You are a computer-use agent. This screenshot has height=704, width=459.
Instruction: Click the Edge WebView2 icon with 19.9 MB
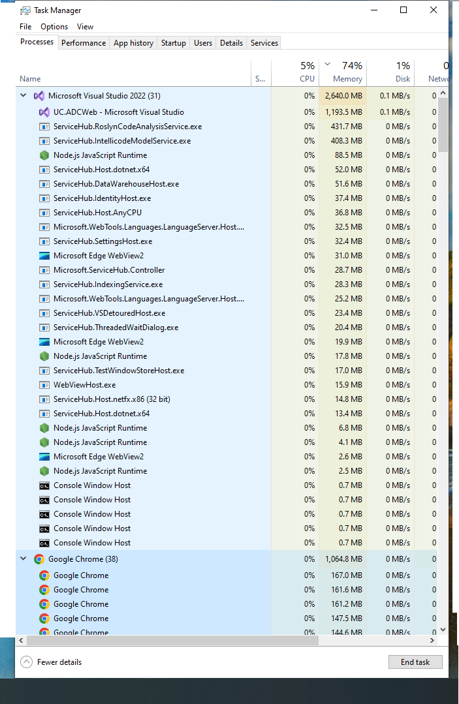pos(44,342)
